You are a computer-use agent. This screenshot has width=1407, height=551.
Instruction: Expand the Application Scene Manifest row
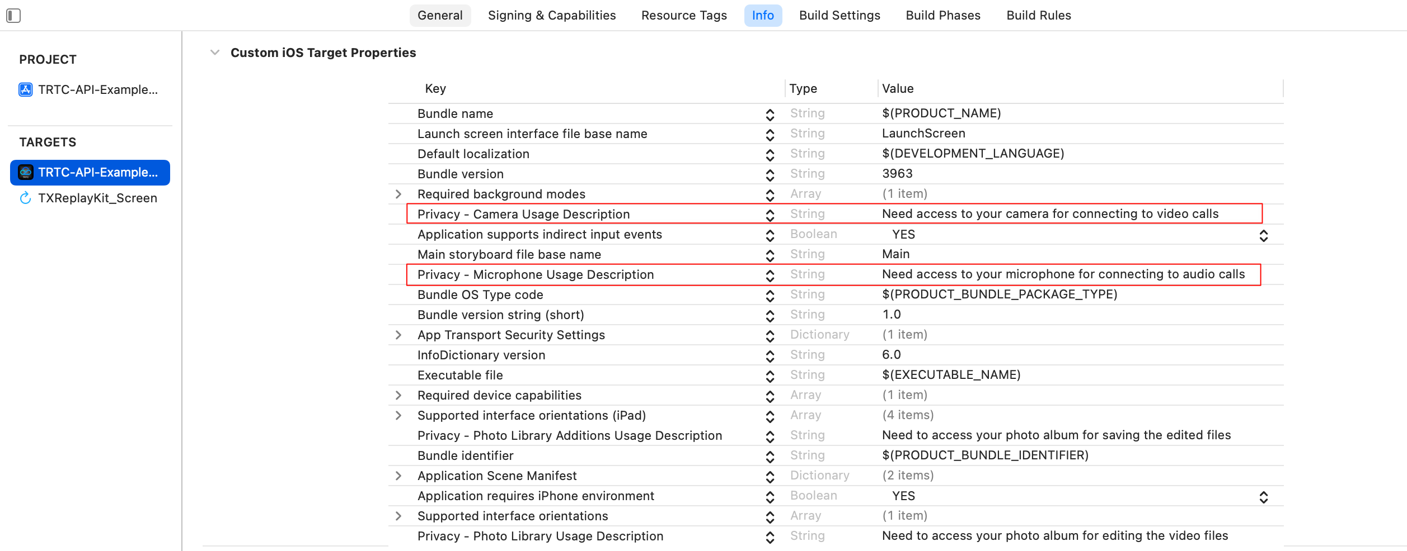point(398,476)
